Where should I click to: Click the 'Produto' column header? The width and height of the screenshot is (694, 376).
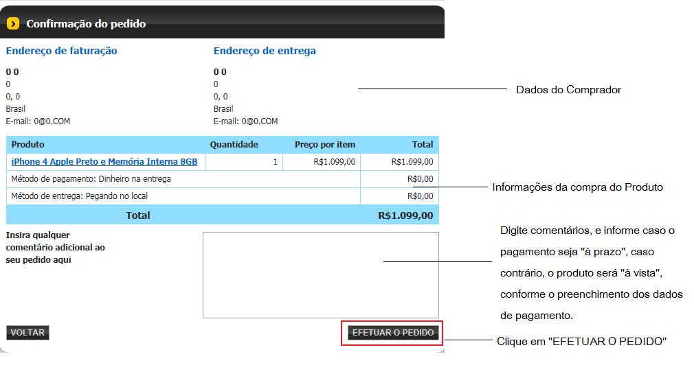pos(28,145)
